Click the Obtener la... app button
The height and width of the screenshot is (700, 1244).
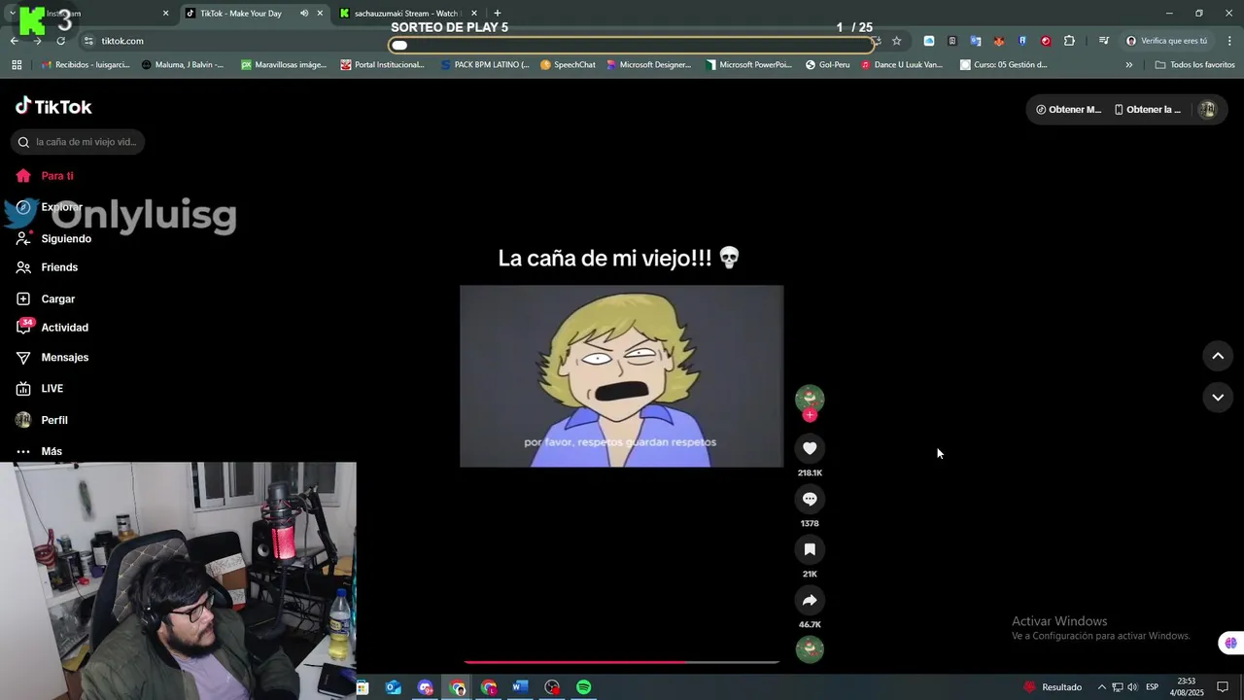(1148, 110)
